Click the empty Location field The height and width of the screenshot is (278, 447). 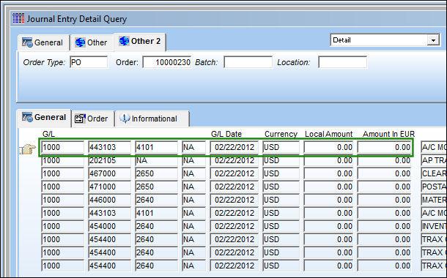[343, 62]
